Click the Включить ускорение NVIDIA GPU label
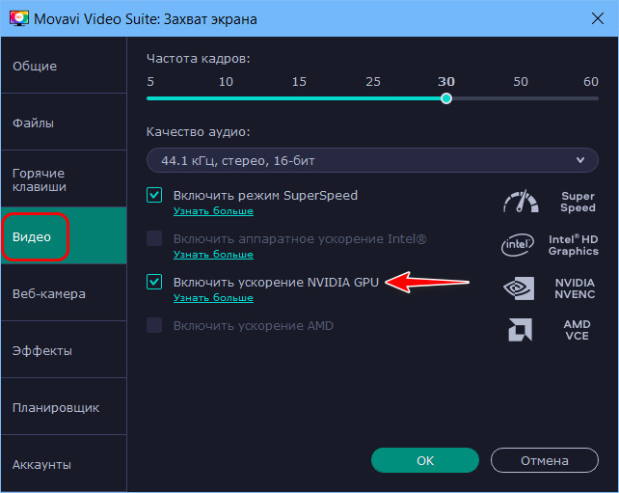Viewport: 619px width, 493px height. click(x=276, y=282)
